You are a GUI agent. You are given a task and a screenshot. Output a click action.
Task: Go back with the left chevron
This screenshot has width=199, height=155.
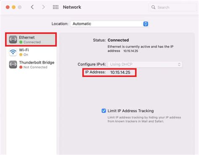pyautogui.click(x=32, y=7)
